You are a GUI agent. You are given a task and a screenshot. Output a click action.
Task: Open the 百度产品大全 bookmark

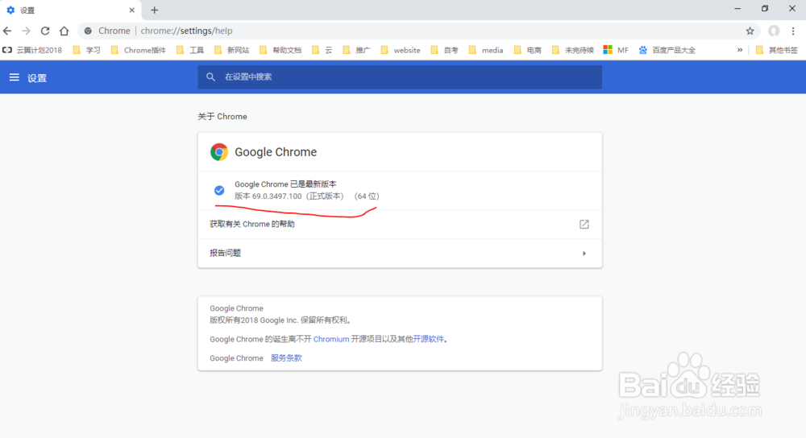click(x=667, y=50)
